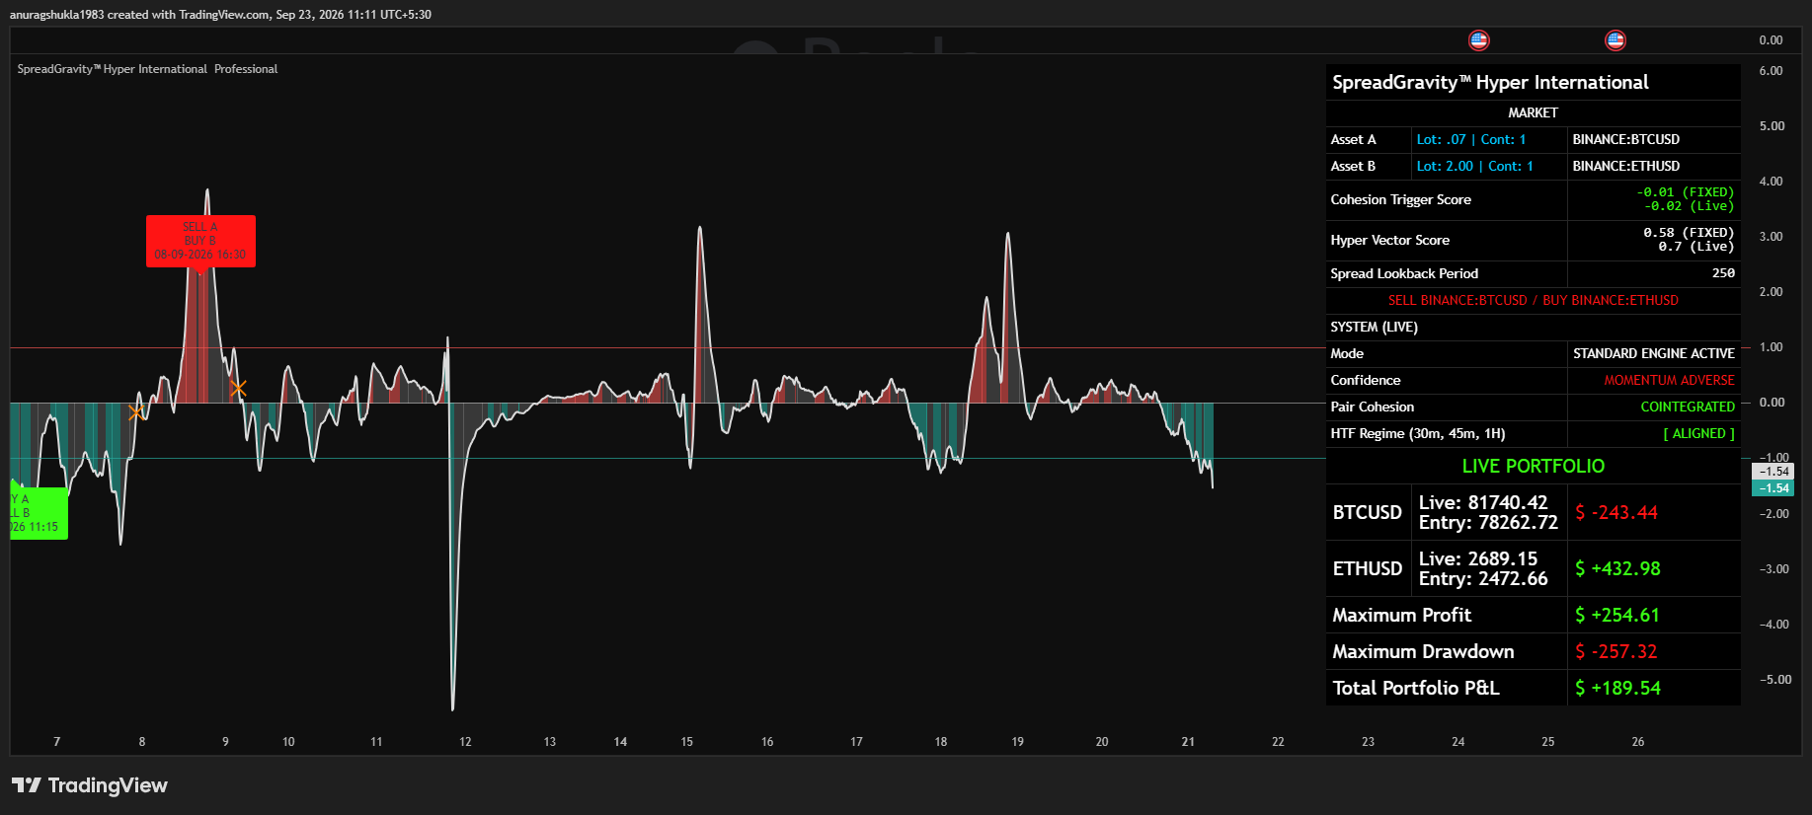Click the green signal label dated 11:15
Image resolution: width=1812 pixels, height=815 pixels.
tap(39, 513)
